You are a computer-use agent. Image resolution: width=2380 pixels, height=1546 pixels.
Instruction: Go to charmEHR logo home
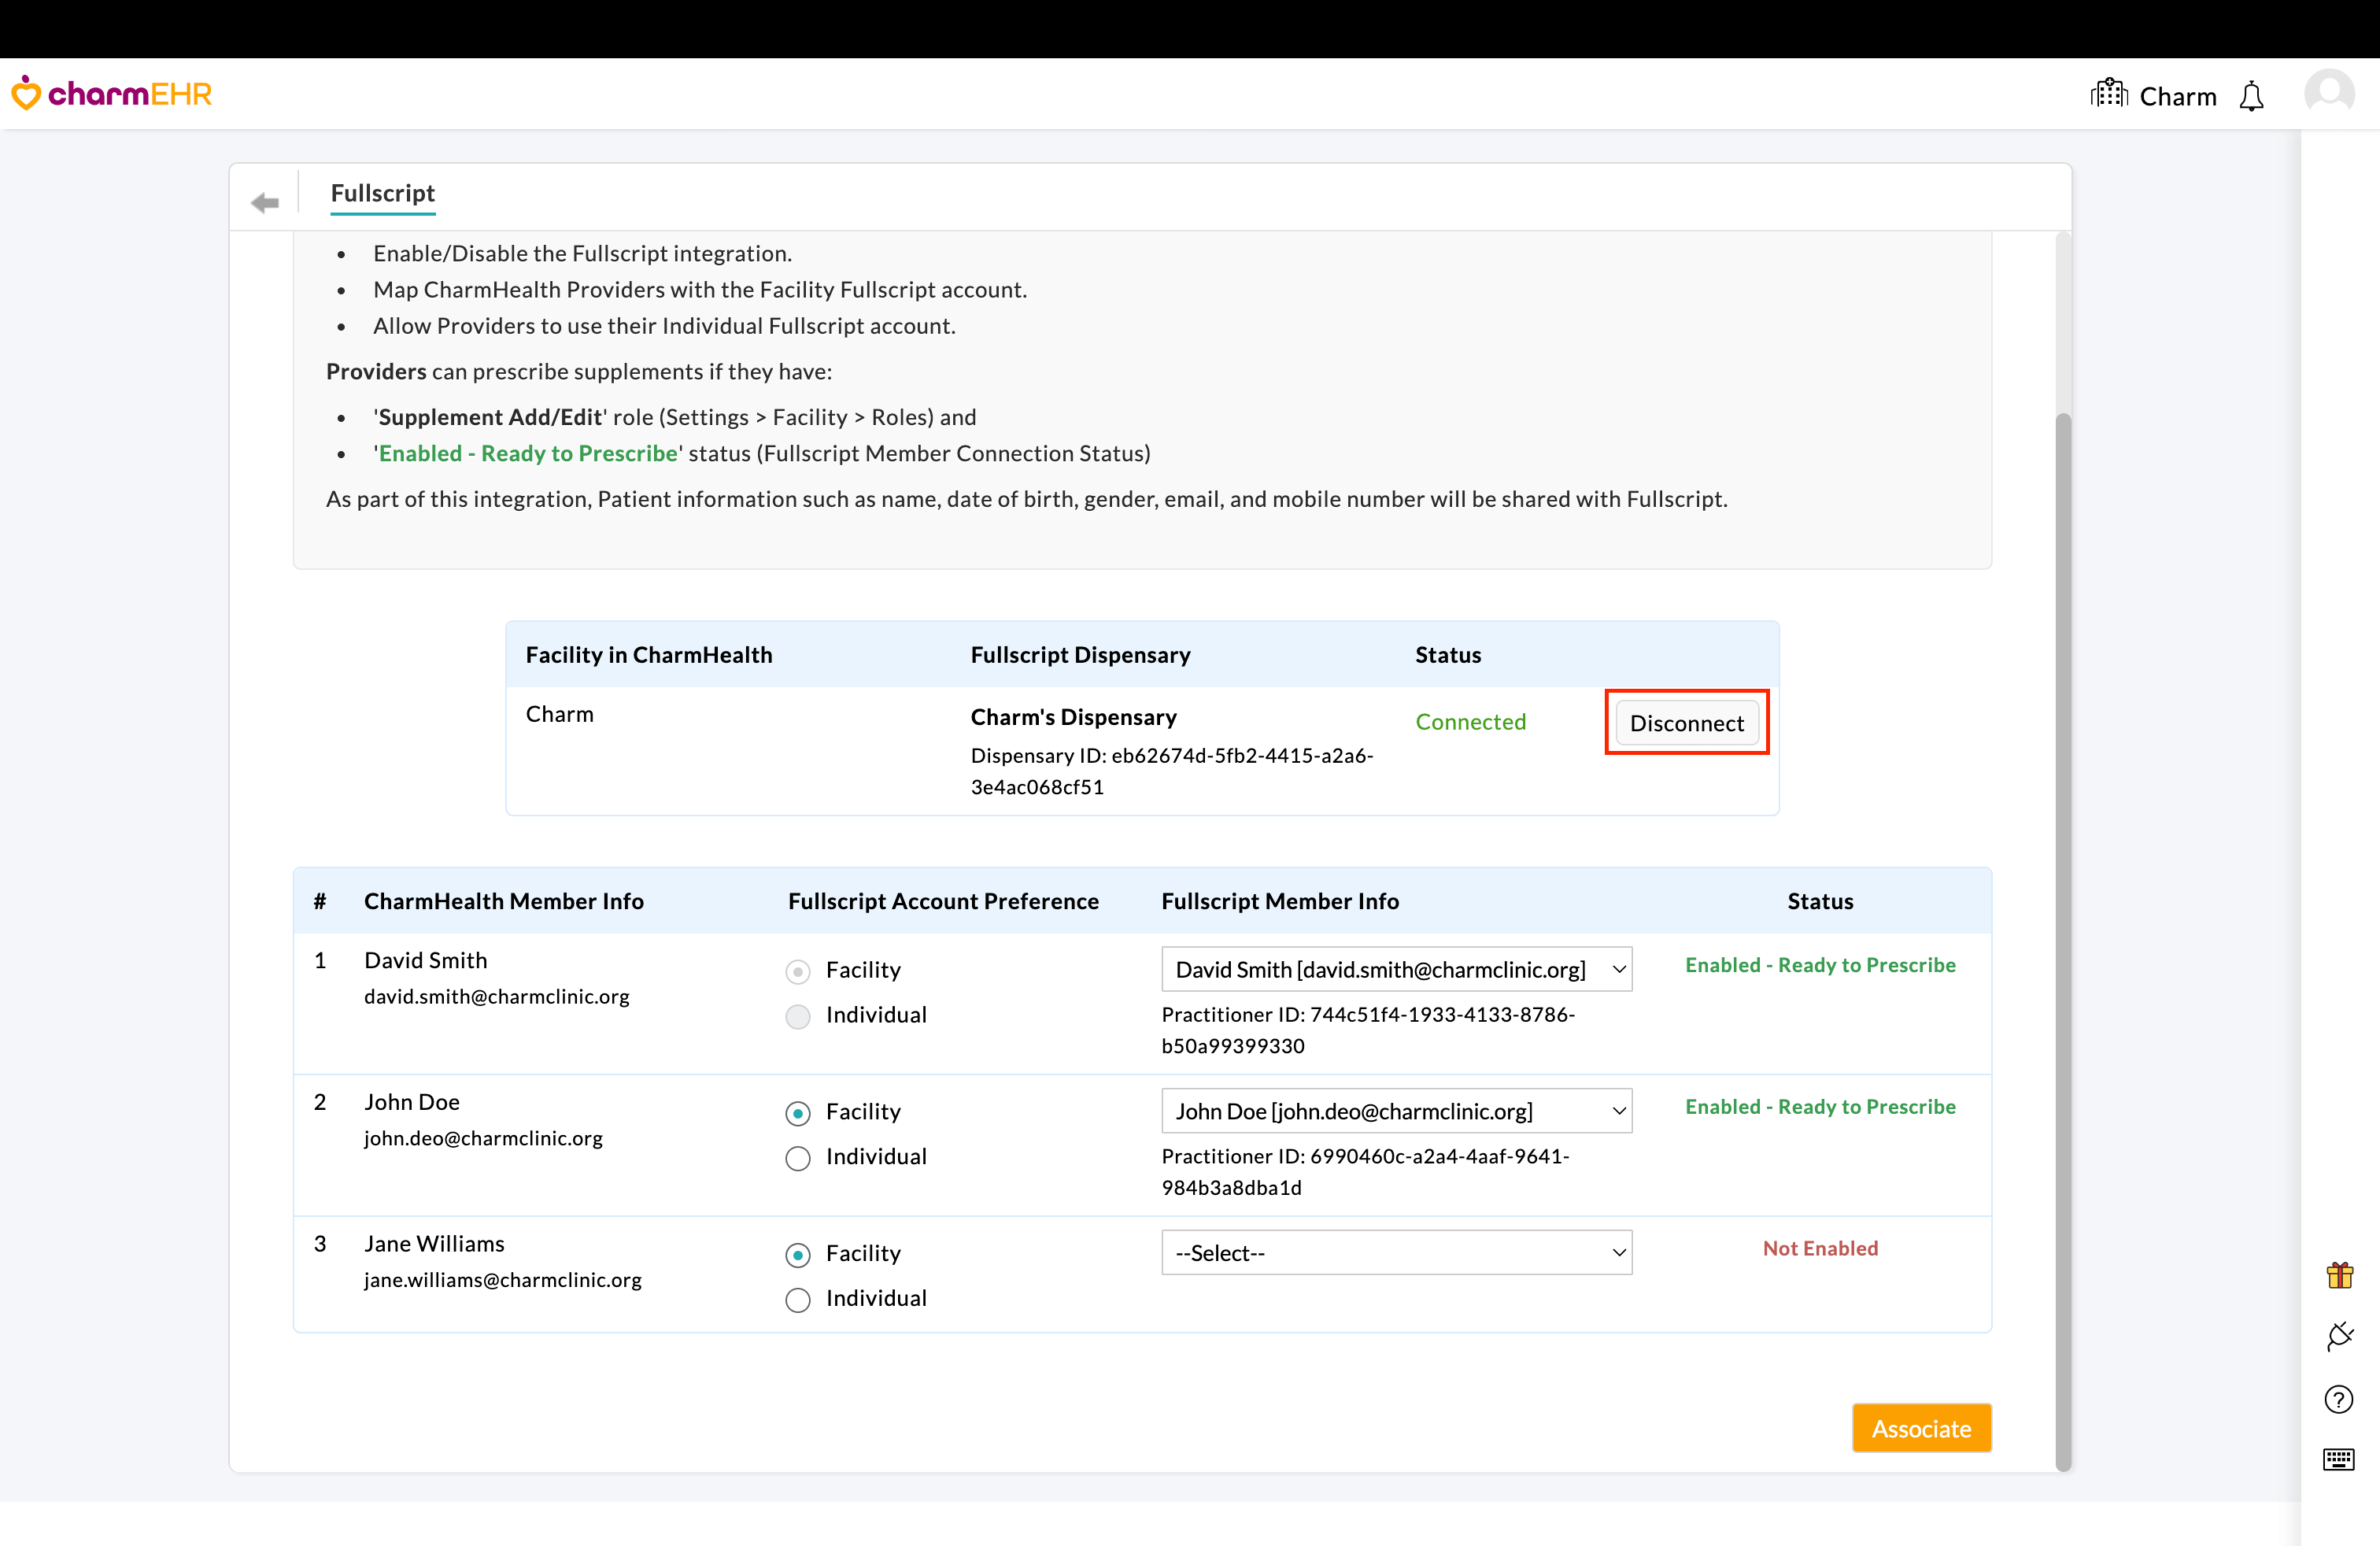click(x=112, y=94)
